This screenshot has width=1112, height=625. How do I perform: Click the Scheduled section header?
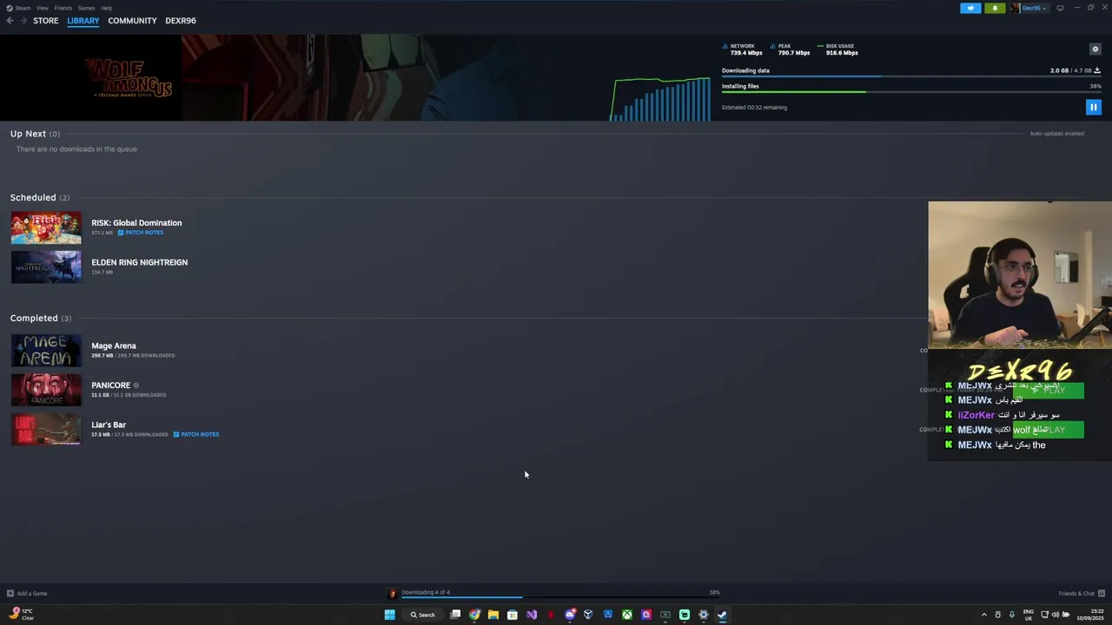(40, 198)
